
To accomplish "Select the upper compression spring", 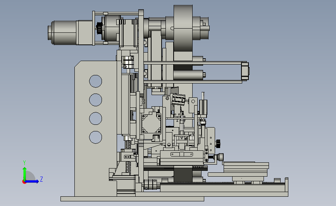I will pos(128,145).
